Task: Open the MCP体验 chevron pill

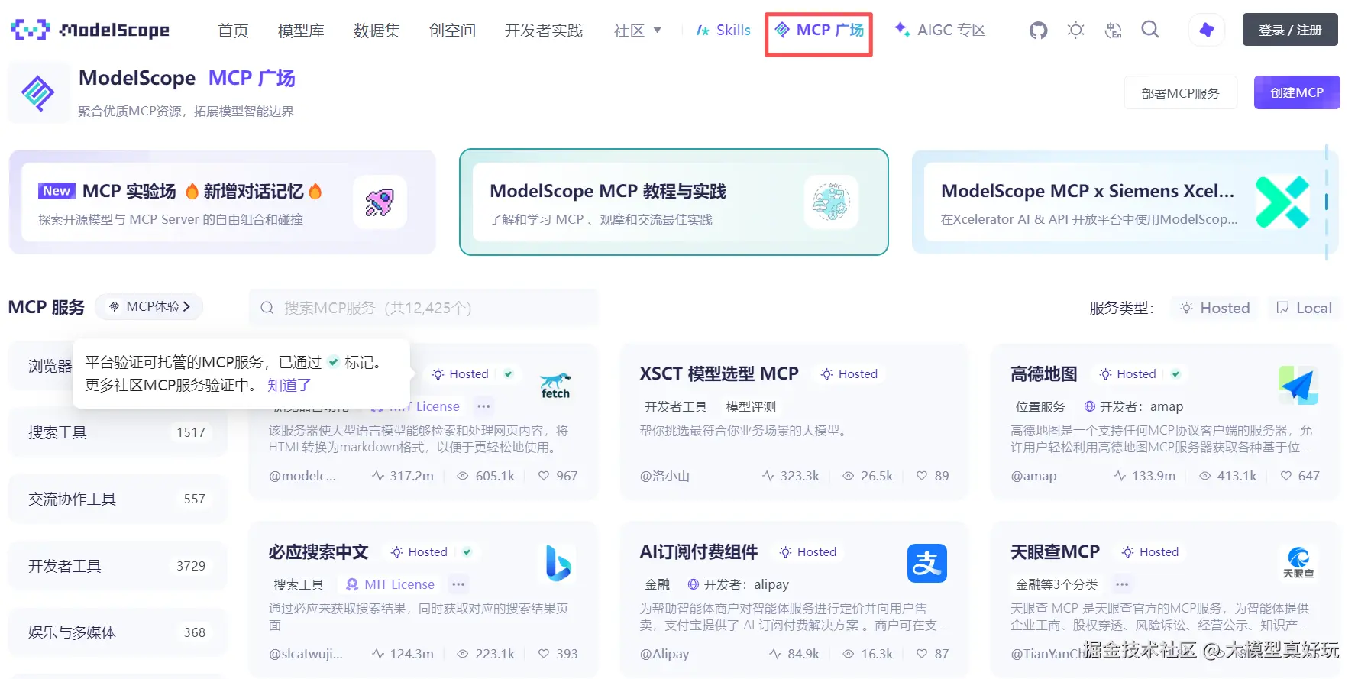Action: click(150, 306)
